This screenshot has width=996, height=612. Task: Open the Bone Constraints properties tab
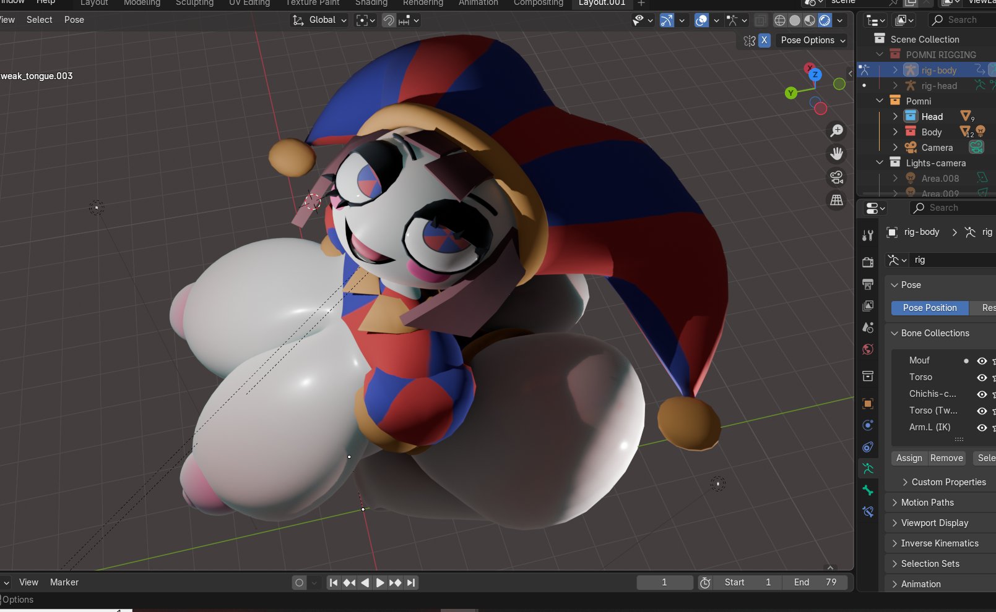tap(868, 512)
